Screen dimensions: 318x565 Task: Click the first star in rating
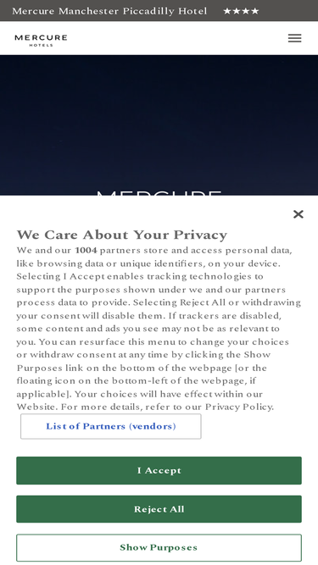pos(227,11)
